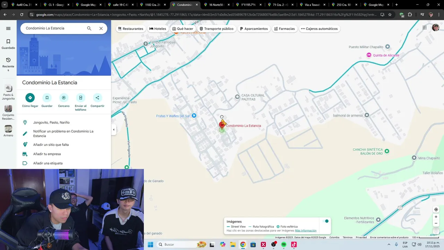Screen dimensions: 444x250
Task: Filter map by Cajeros automáticos
Action: point(319,29)
